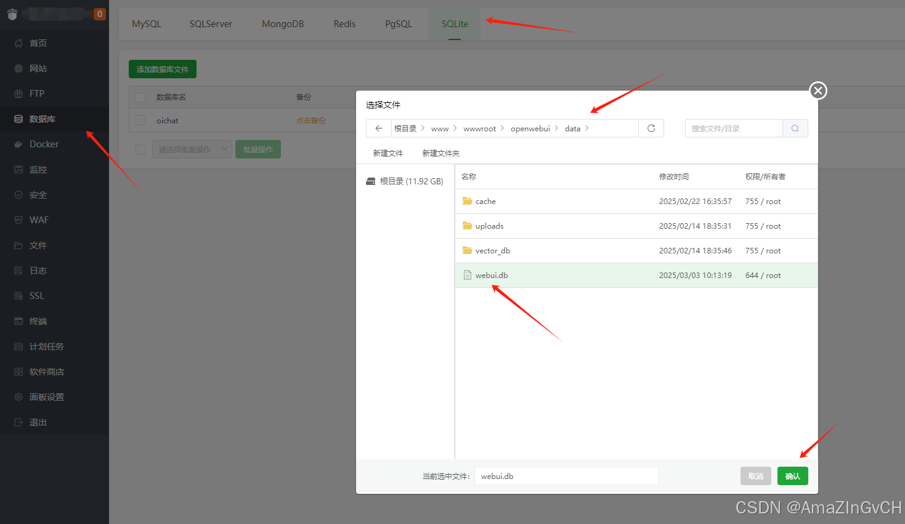905x524 pixels.
Task: Click the 点击备份 link for oichat
Action: tap(311, 121)
